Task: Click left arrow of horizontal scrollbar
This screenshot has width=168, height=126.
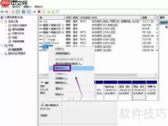Action: coord(40,75)
